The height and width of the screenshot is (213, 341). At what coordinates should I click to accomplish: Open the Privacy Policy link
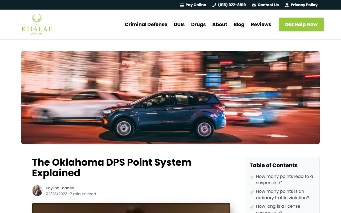(x=301, y=5)
